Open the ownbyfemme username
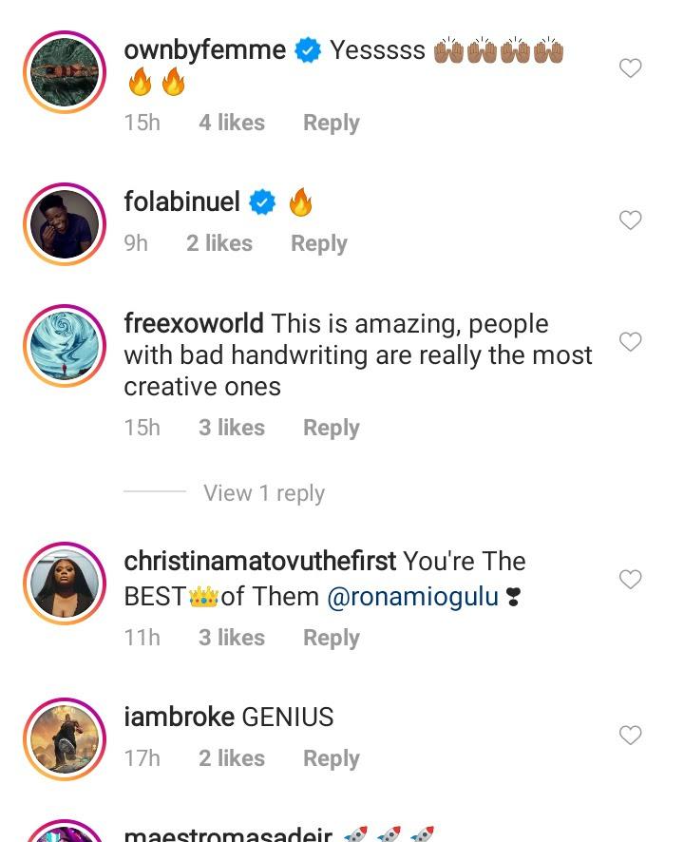This screenshot has height=842, width=684. pos(204,49)
